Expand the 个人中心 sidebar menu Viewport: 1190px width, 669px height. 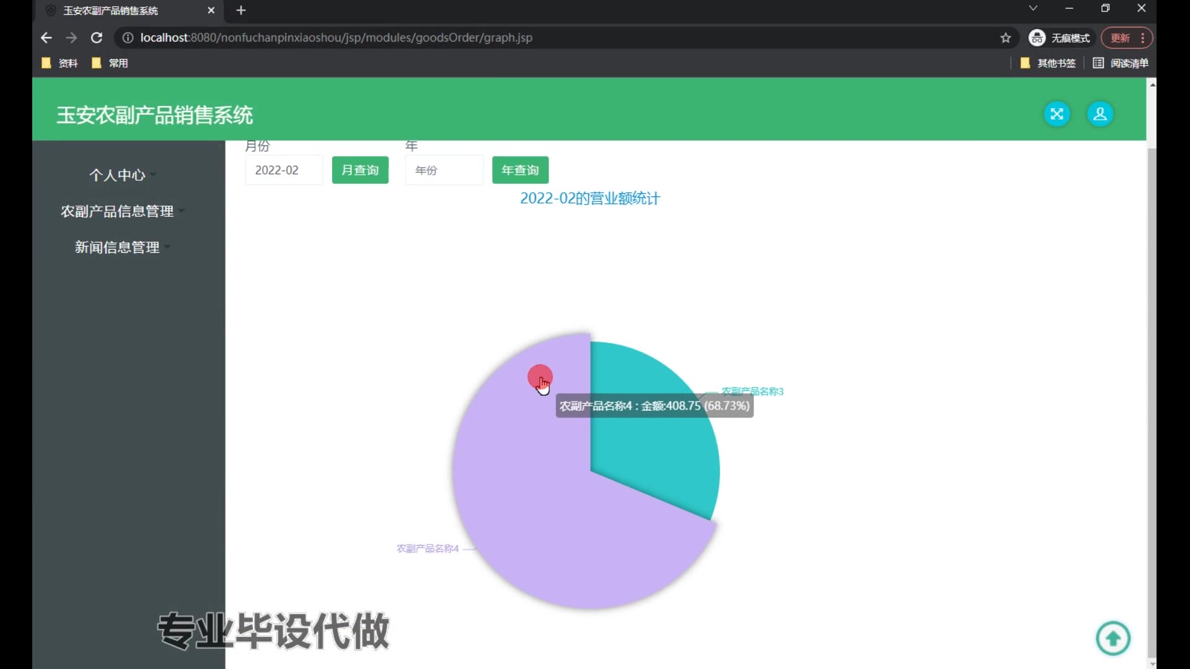(x=118, y=175)
